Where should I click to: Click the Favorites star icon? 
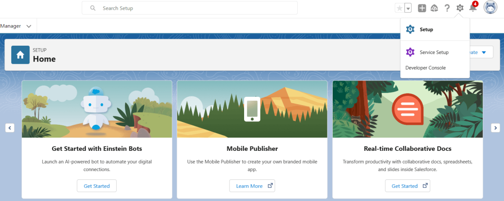400,8
